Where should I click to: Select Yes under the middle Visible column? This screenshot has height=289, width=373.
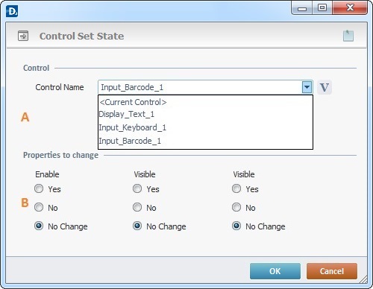[x=137, y=188]
